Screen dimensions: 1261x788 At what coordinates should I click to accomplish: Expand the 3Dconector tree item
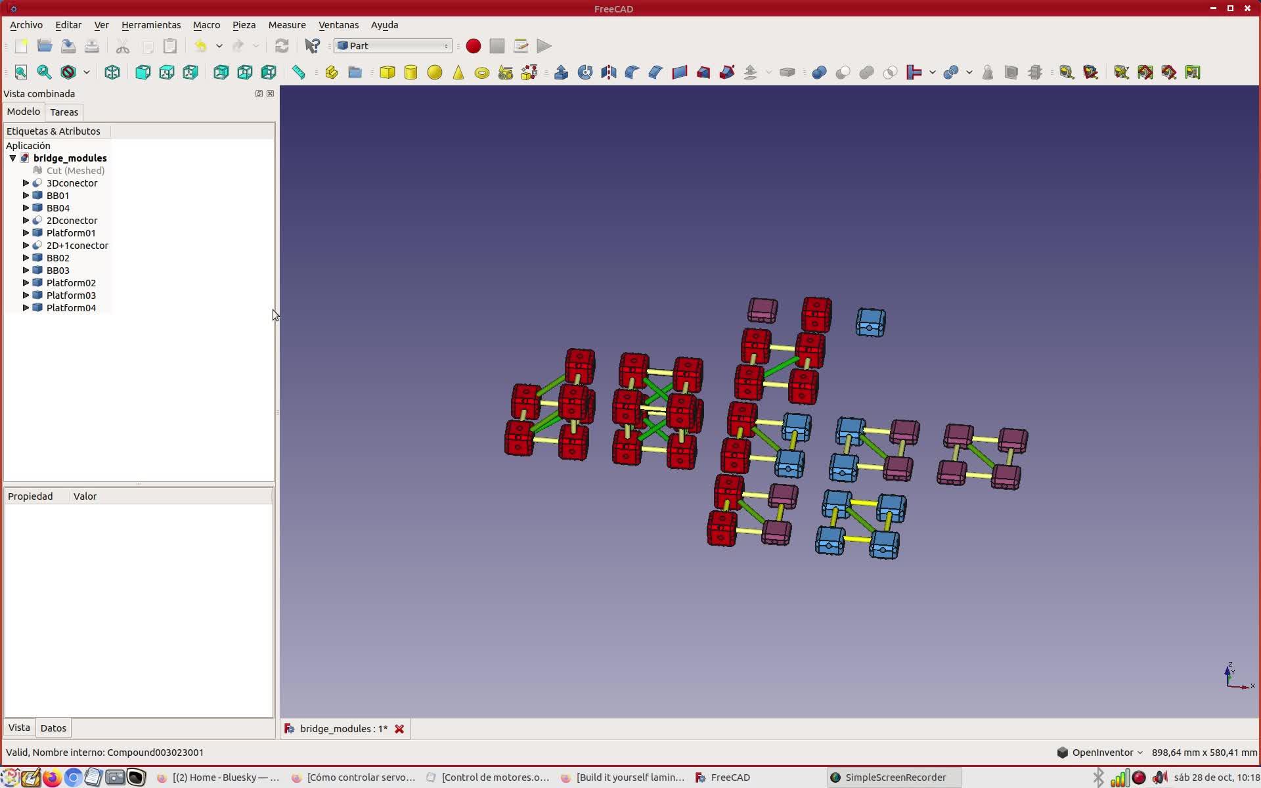click(26, 183)
